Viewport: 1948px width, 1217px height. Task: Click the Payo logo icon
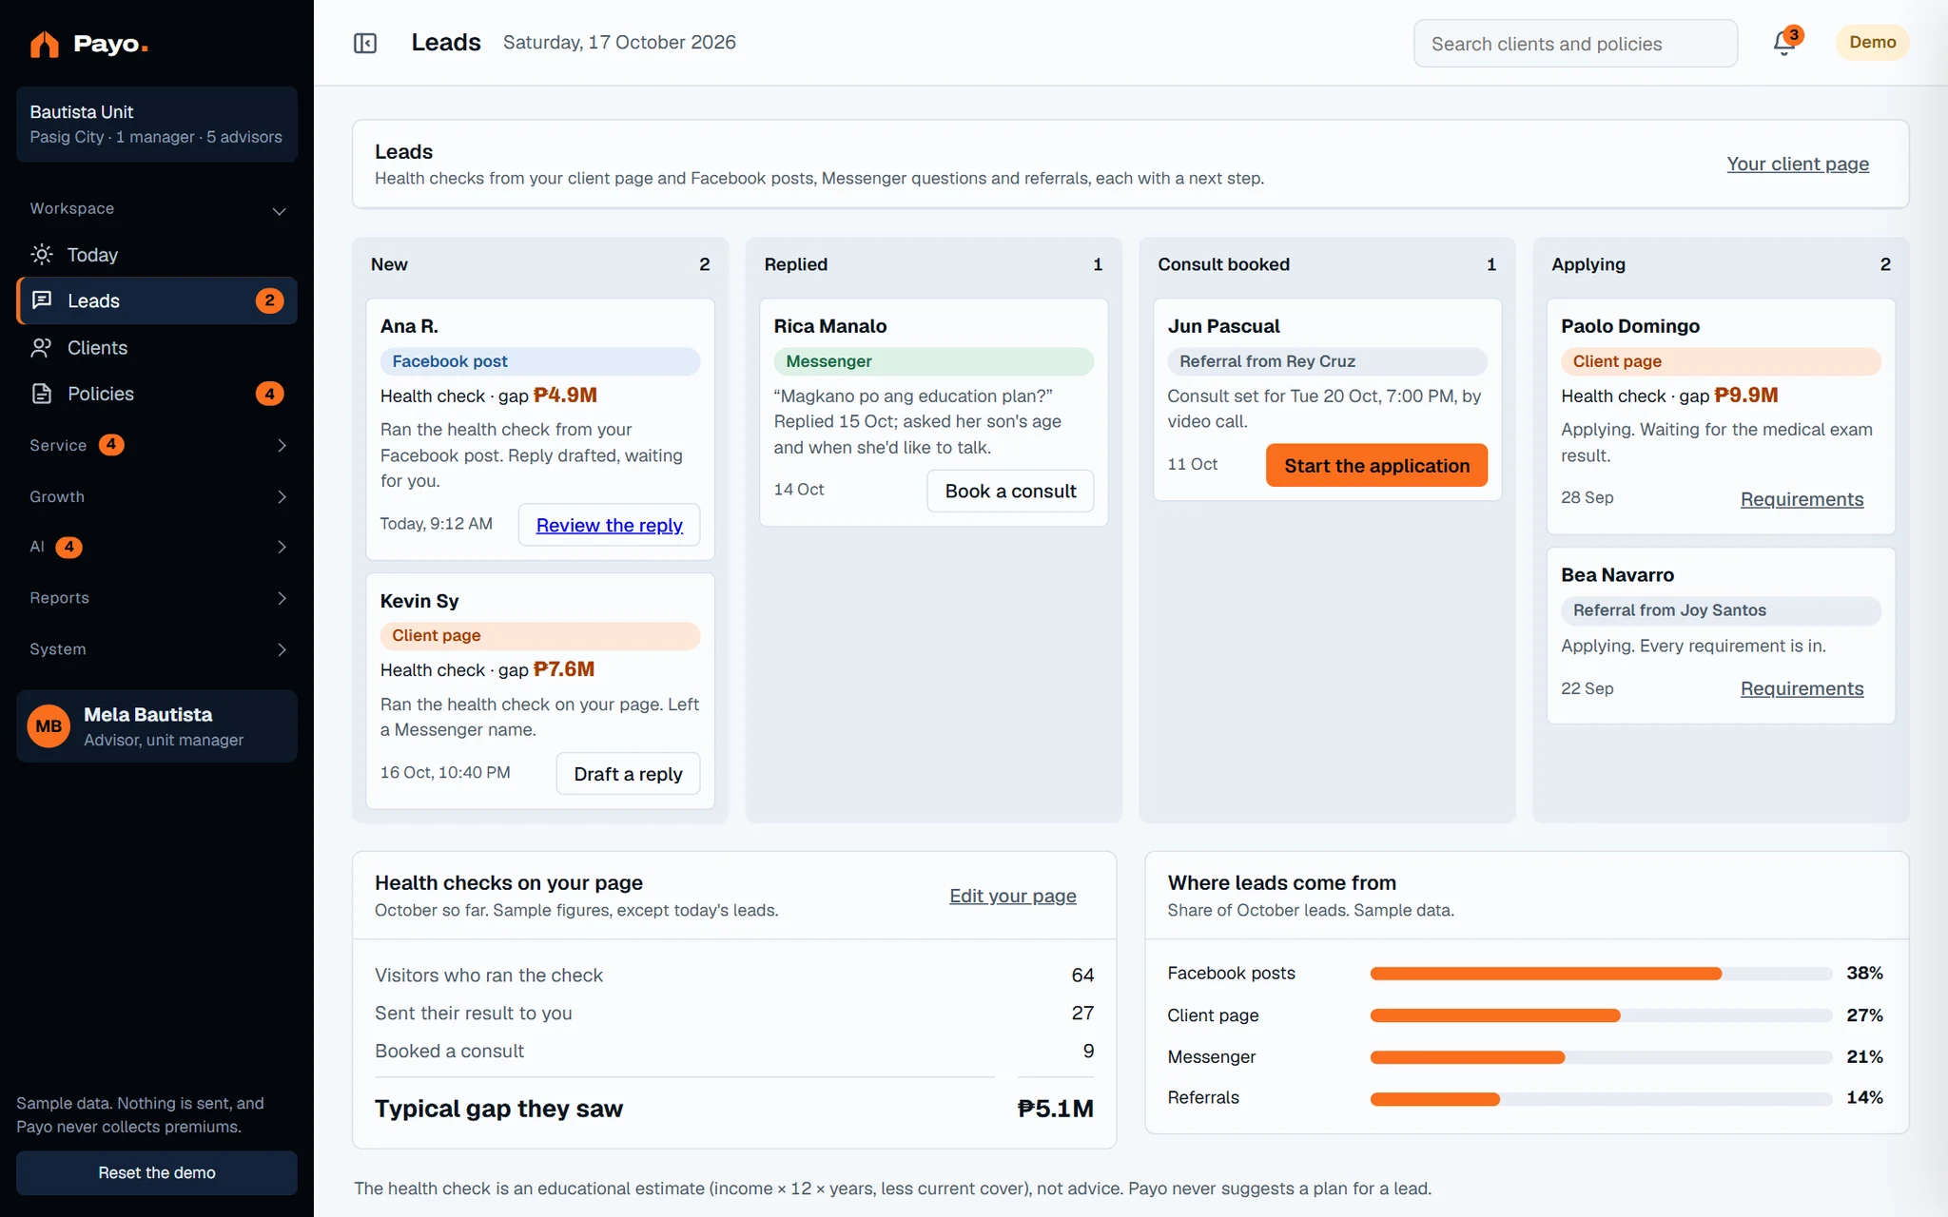tap(44, 44)
